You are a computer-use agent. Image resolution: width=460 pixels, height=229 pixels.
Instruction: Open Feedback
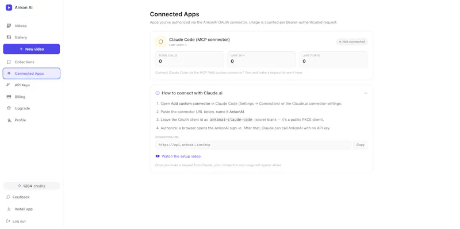coord(21,197)
